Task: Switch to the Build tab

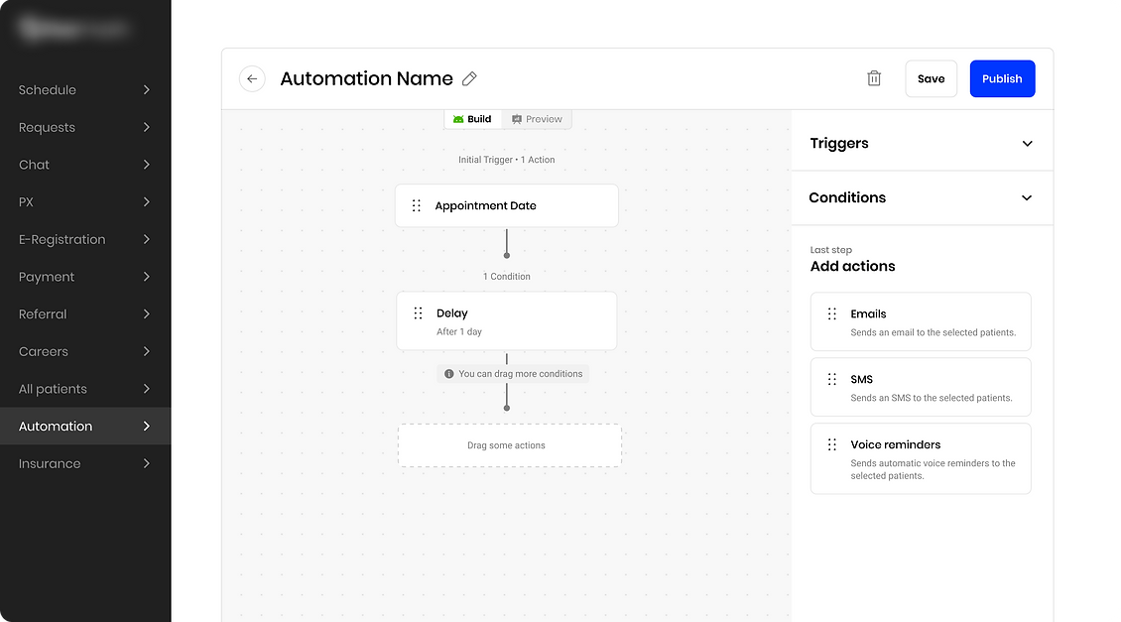Action: click(472, 119)
